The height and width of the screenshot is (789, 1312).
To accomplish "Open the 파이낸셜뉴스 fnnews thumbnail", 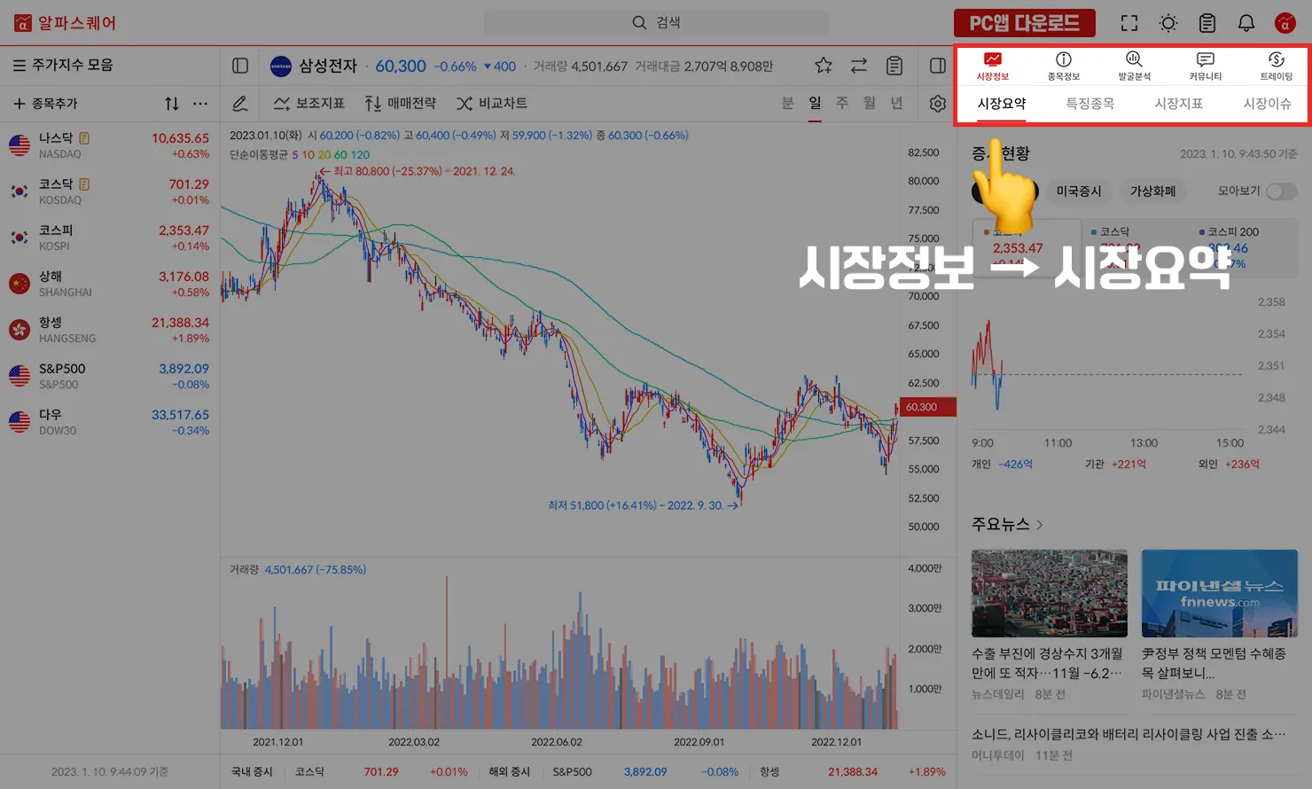I will pyautogui.click(x=1220, y=593).
